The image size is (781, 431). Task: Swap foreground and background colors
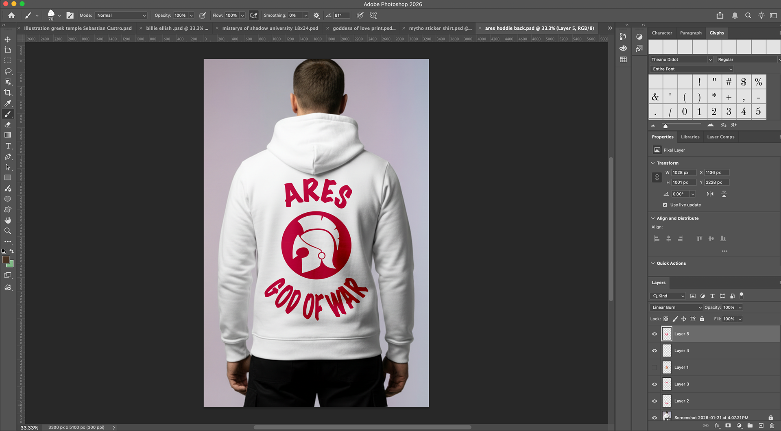(11, 251)
